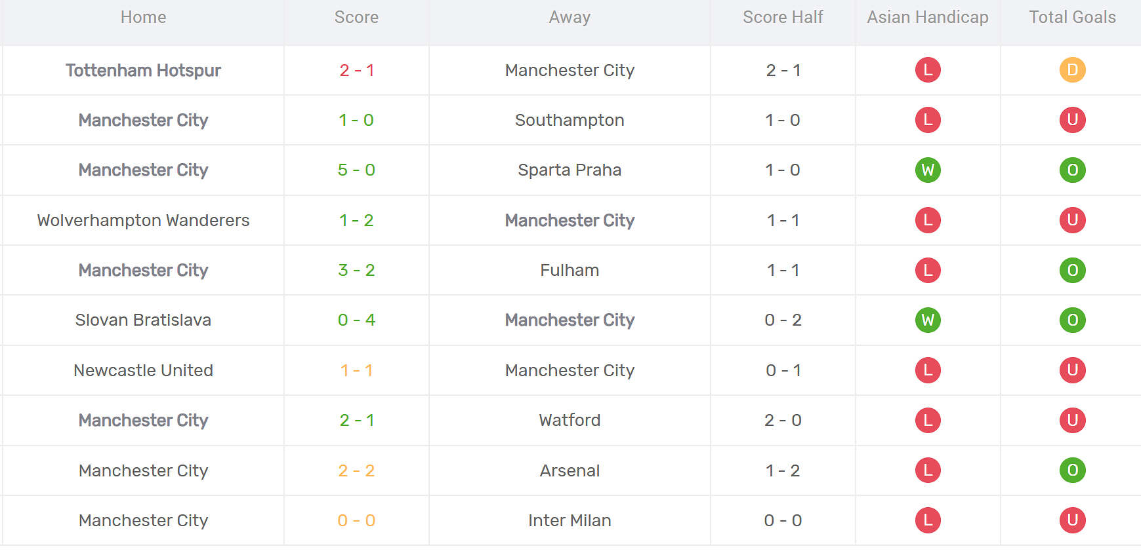The width and height of the screenshot is (1141, 555).
Task: Click the W handicap badge in the Slovan Bratislava row
Action: tap(927, 320)
